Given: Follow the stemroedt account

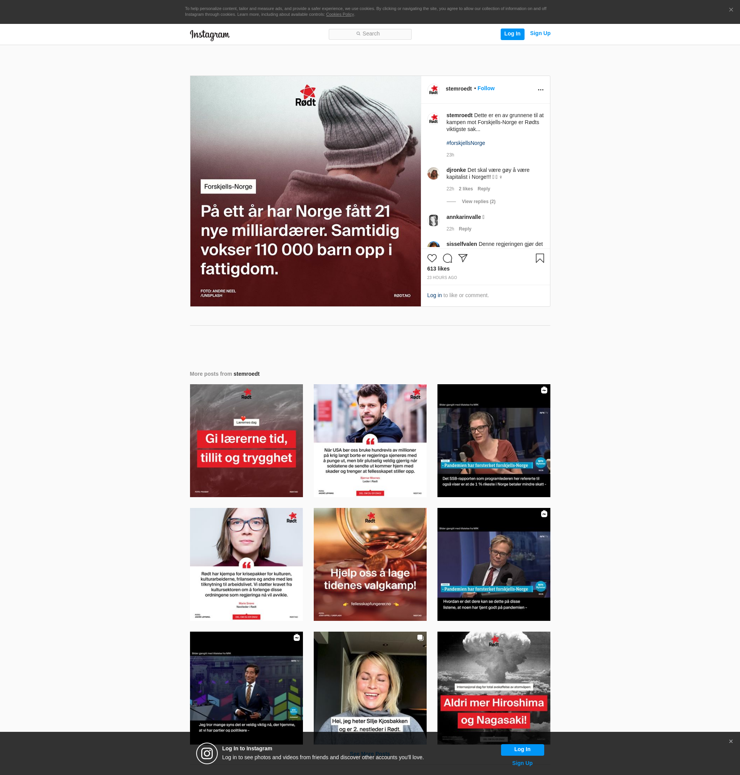Looking at the screenshot, I should [x=486, y=88].
